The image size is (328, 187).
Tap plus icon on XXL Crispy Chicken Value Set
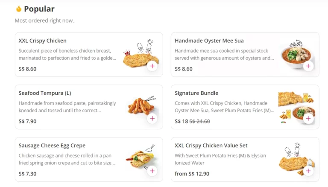(x=308, y=171)
